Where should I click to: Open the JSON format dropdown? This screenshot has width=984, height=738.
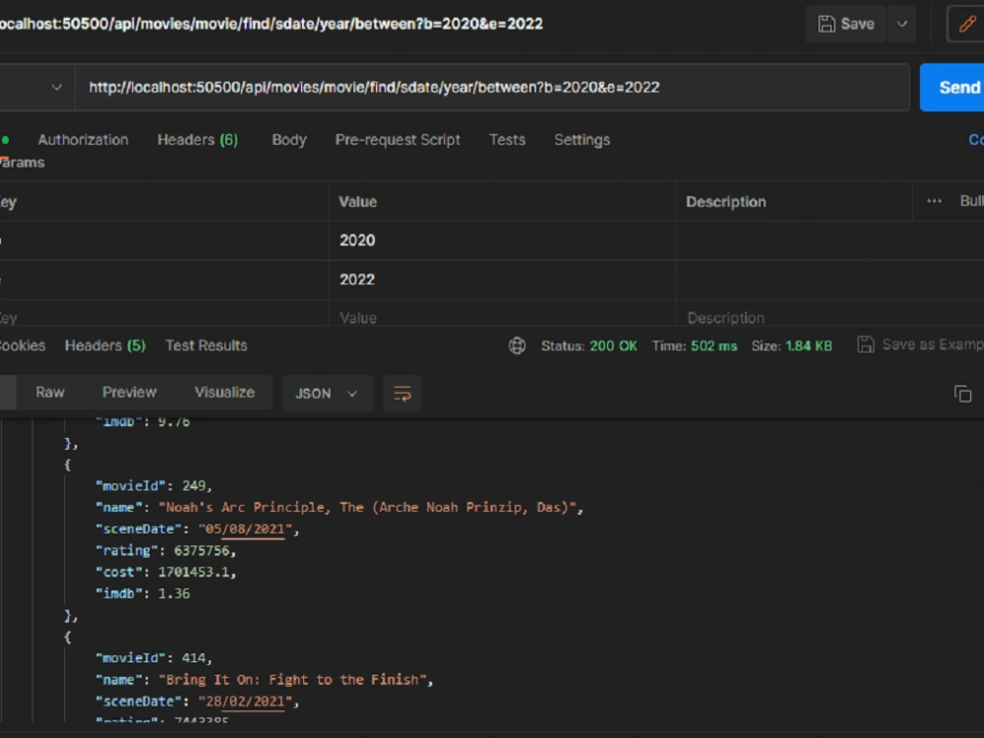tap(328, 394)
